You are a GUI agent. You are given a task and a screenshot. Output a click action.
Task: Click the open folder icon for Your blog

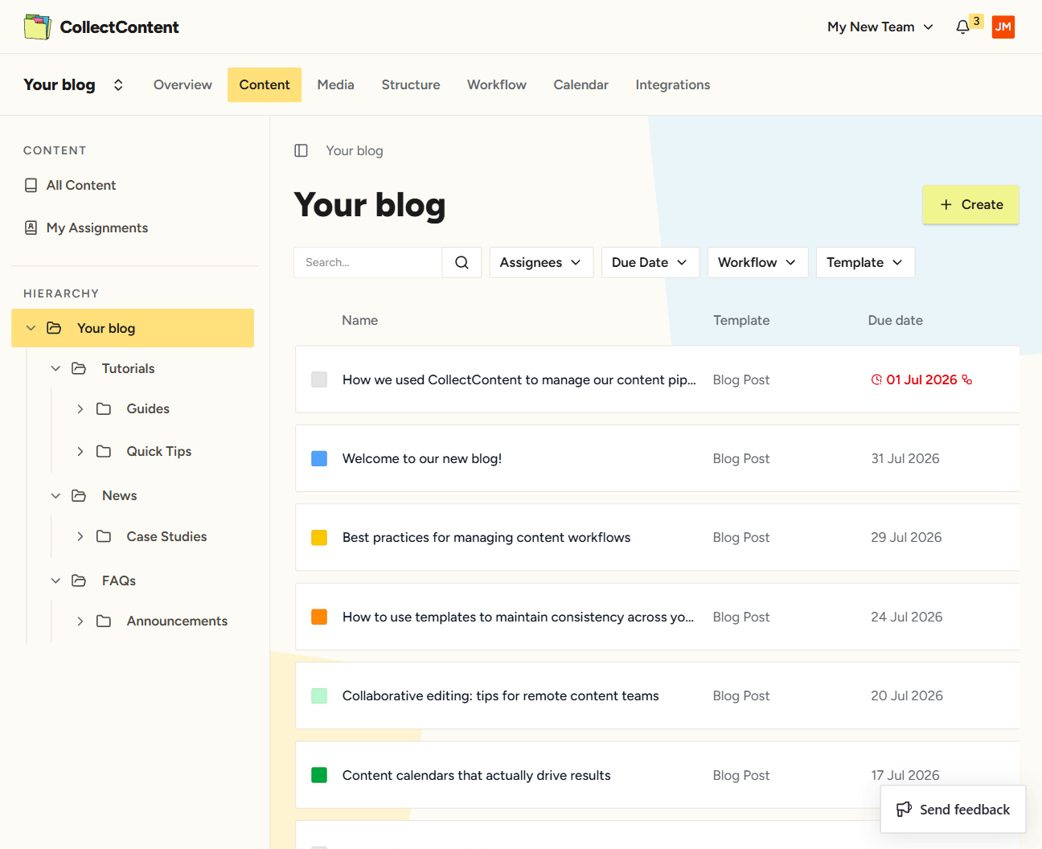pos(54,328)
